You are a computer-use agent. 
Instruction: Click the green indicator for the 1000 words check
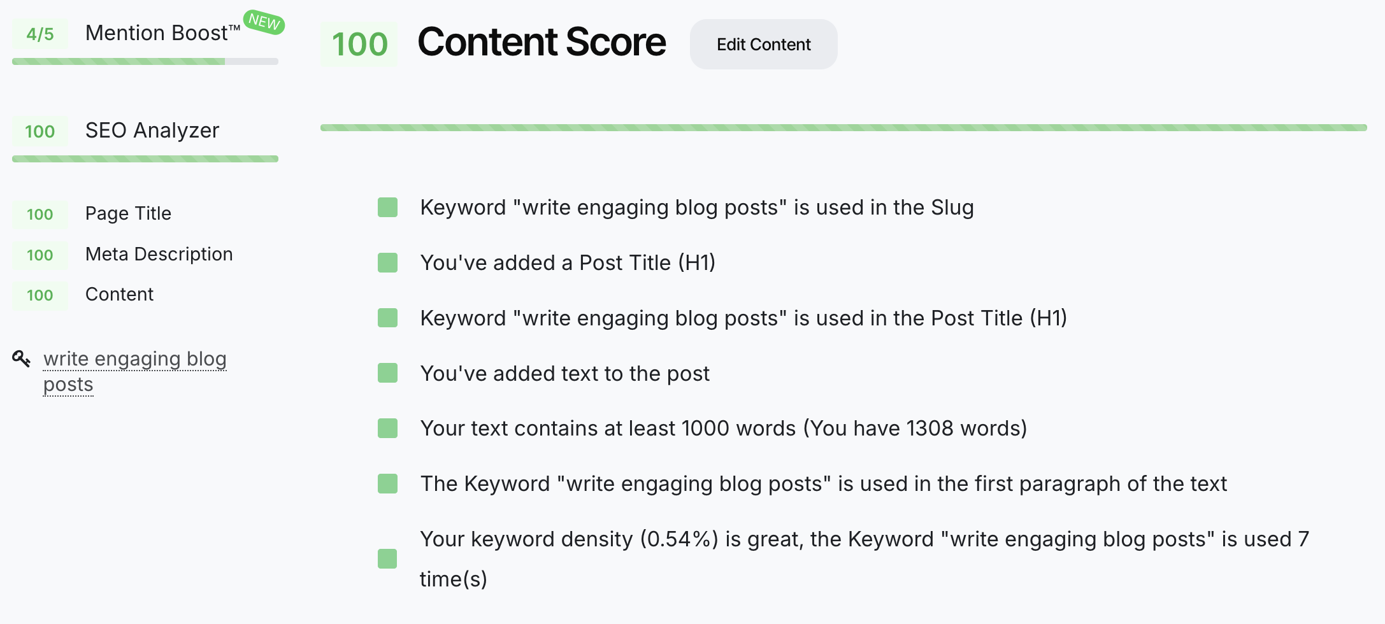tap(387, 429)
